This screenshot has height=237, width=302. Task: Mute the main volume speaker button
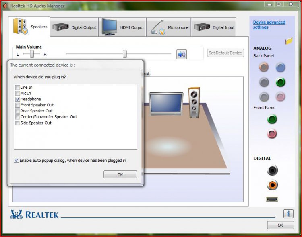[182, 54]
